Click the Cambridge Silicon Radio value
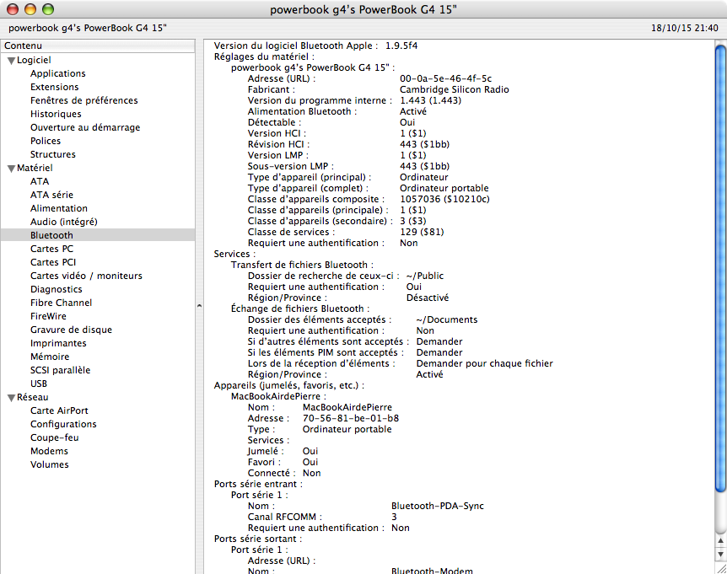This screenshot has width=727, height=574. (455, 89)
